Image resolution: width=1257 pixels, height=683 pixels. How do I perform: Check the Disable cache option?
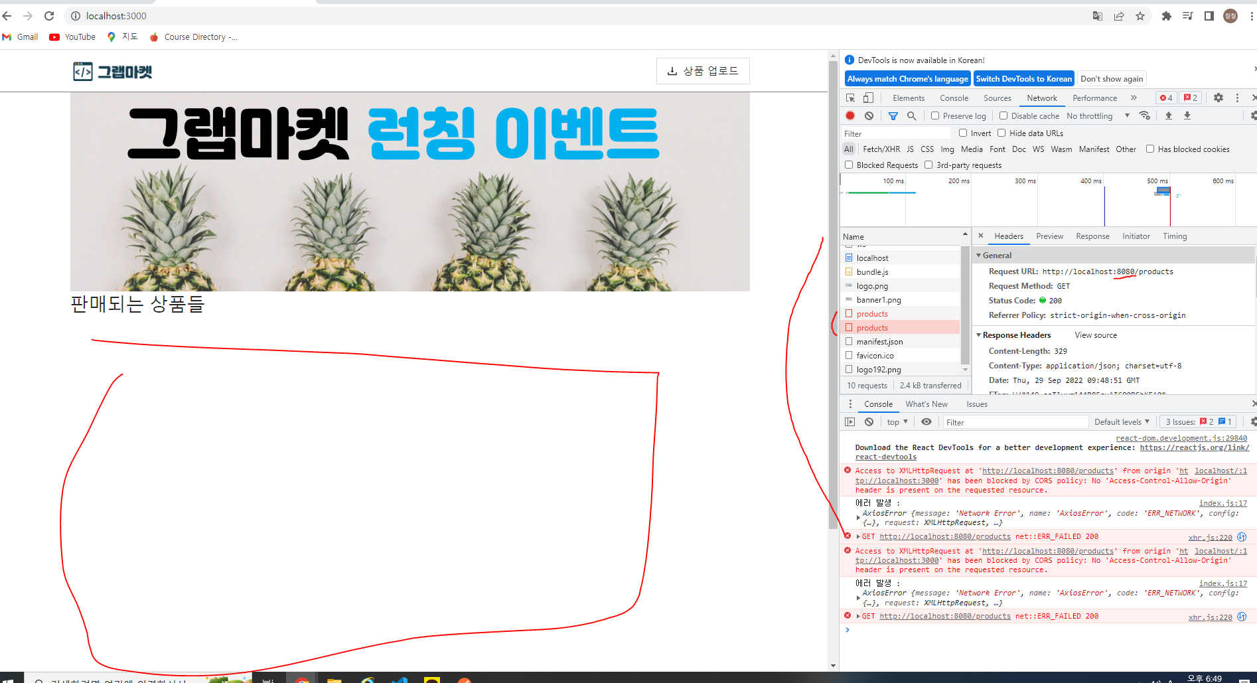pyautogui.click(x=1003, y=115)
